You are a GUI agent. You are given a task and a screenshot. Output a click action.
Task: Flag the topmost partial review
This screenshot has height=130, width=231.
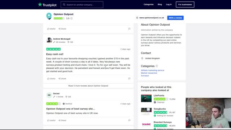tap(129, 29)
